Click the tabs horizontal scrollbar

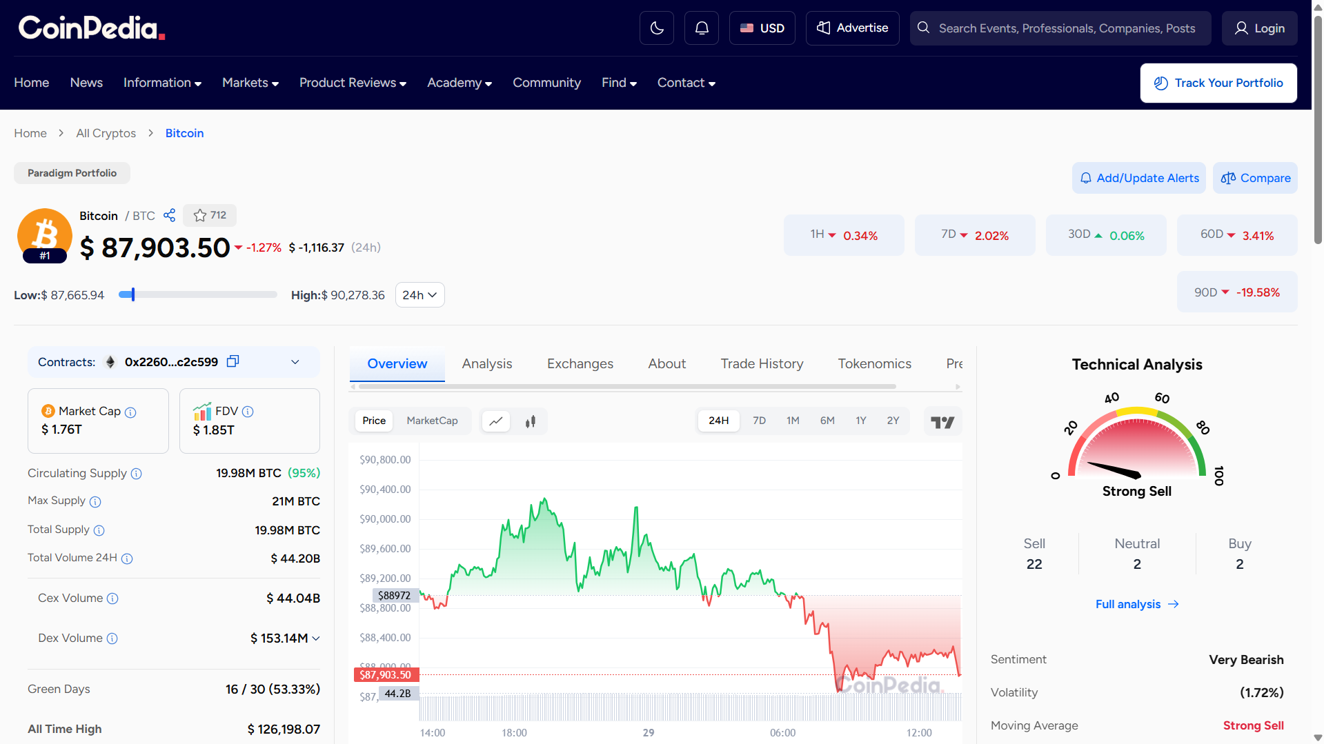(x=626, y=387)
